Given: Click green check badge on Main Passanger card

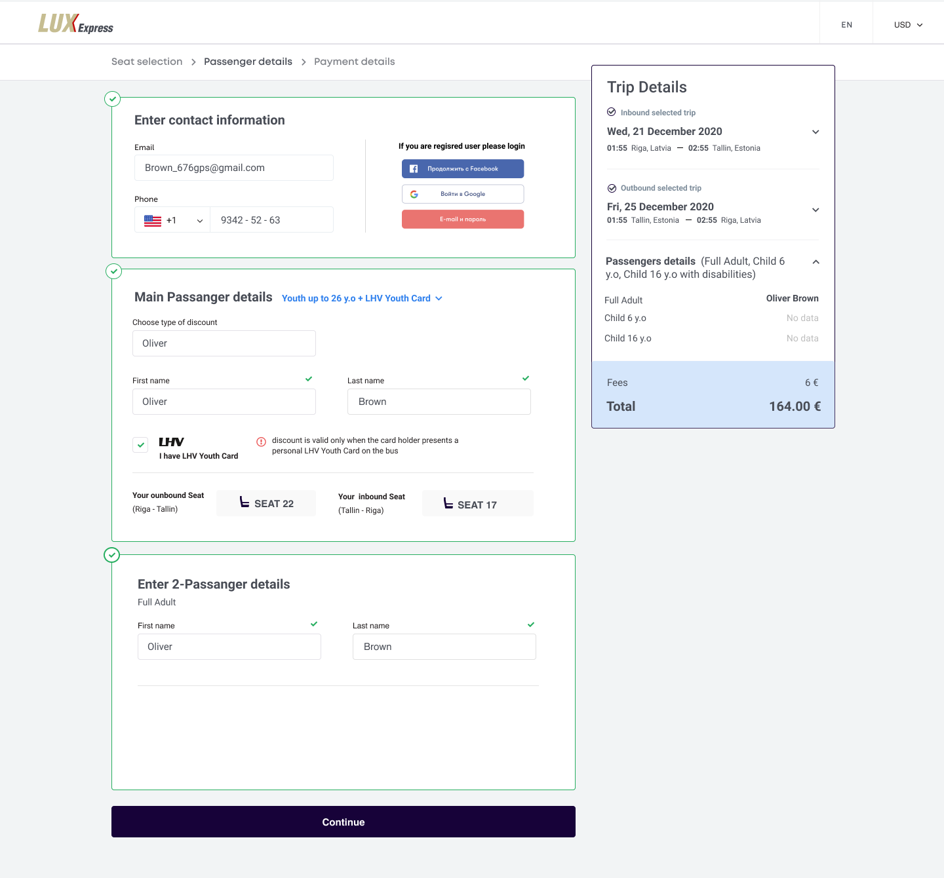Looking at the screenshot, I should pyautogui.click(x=114, y=271).
